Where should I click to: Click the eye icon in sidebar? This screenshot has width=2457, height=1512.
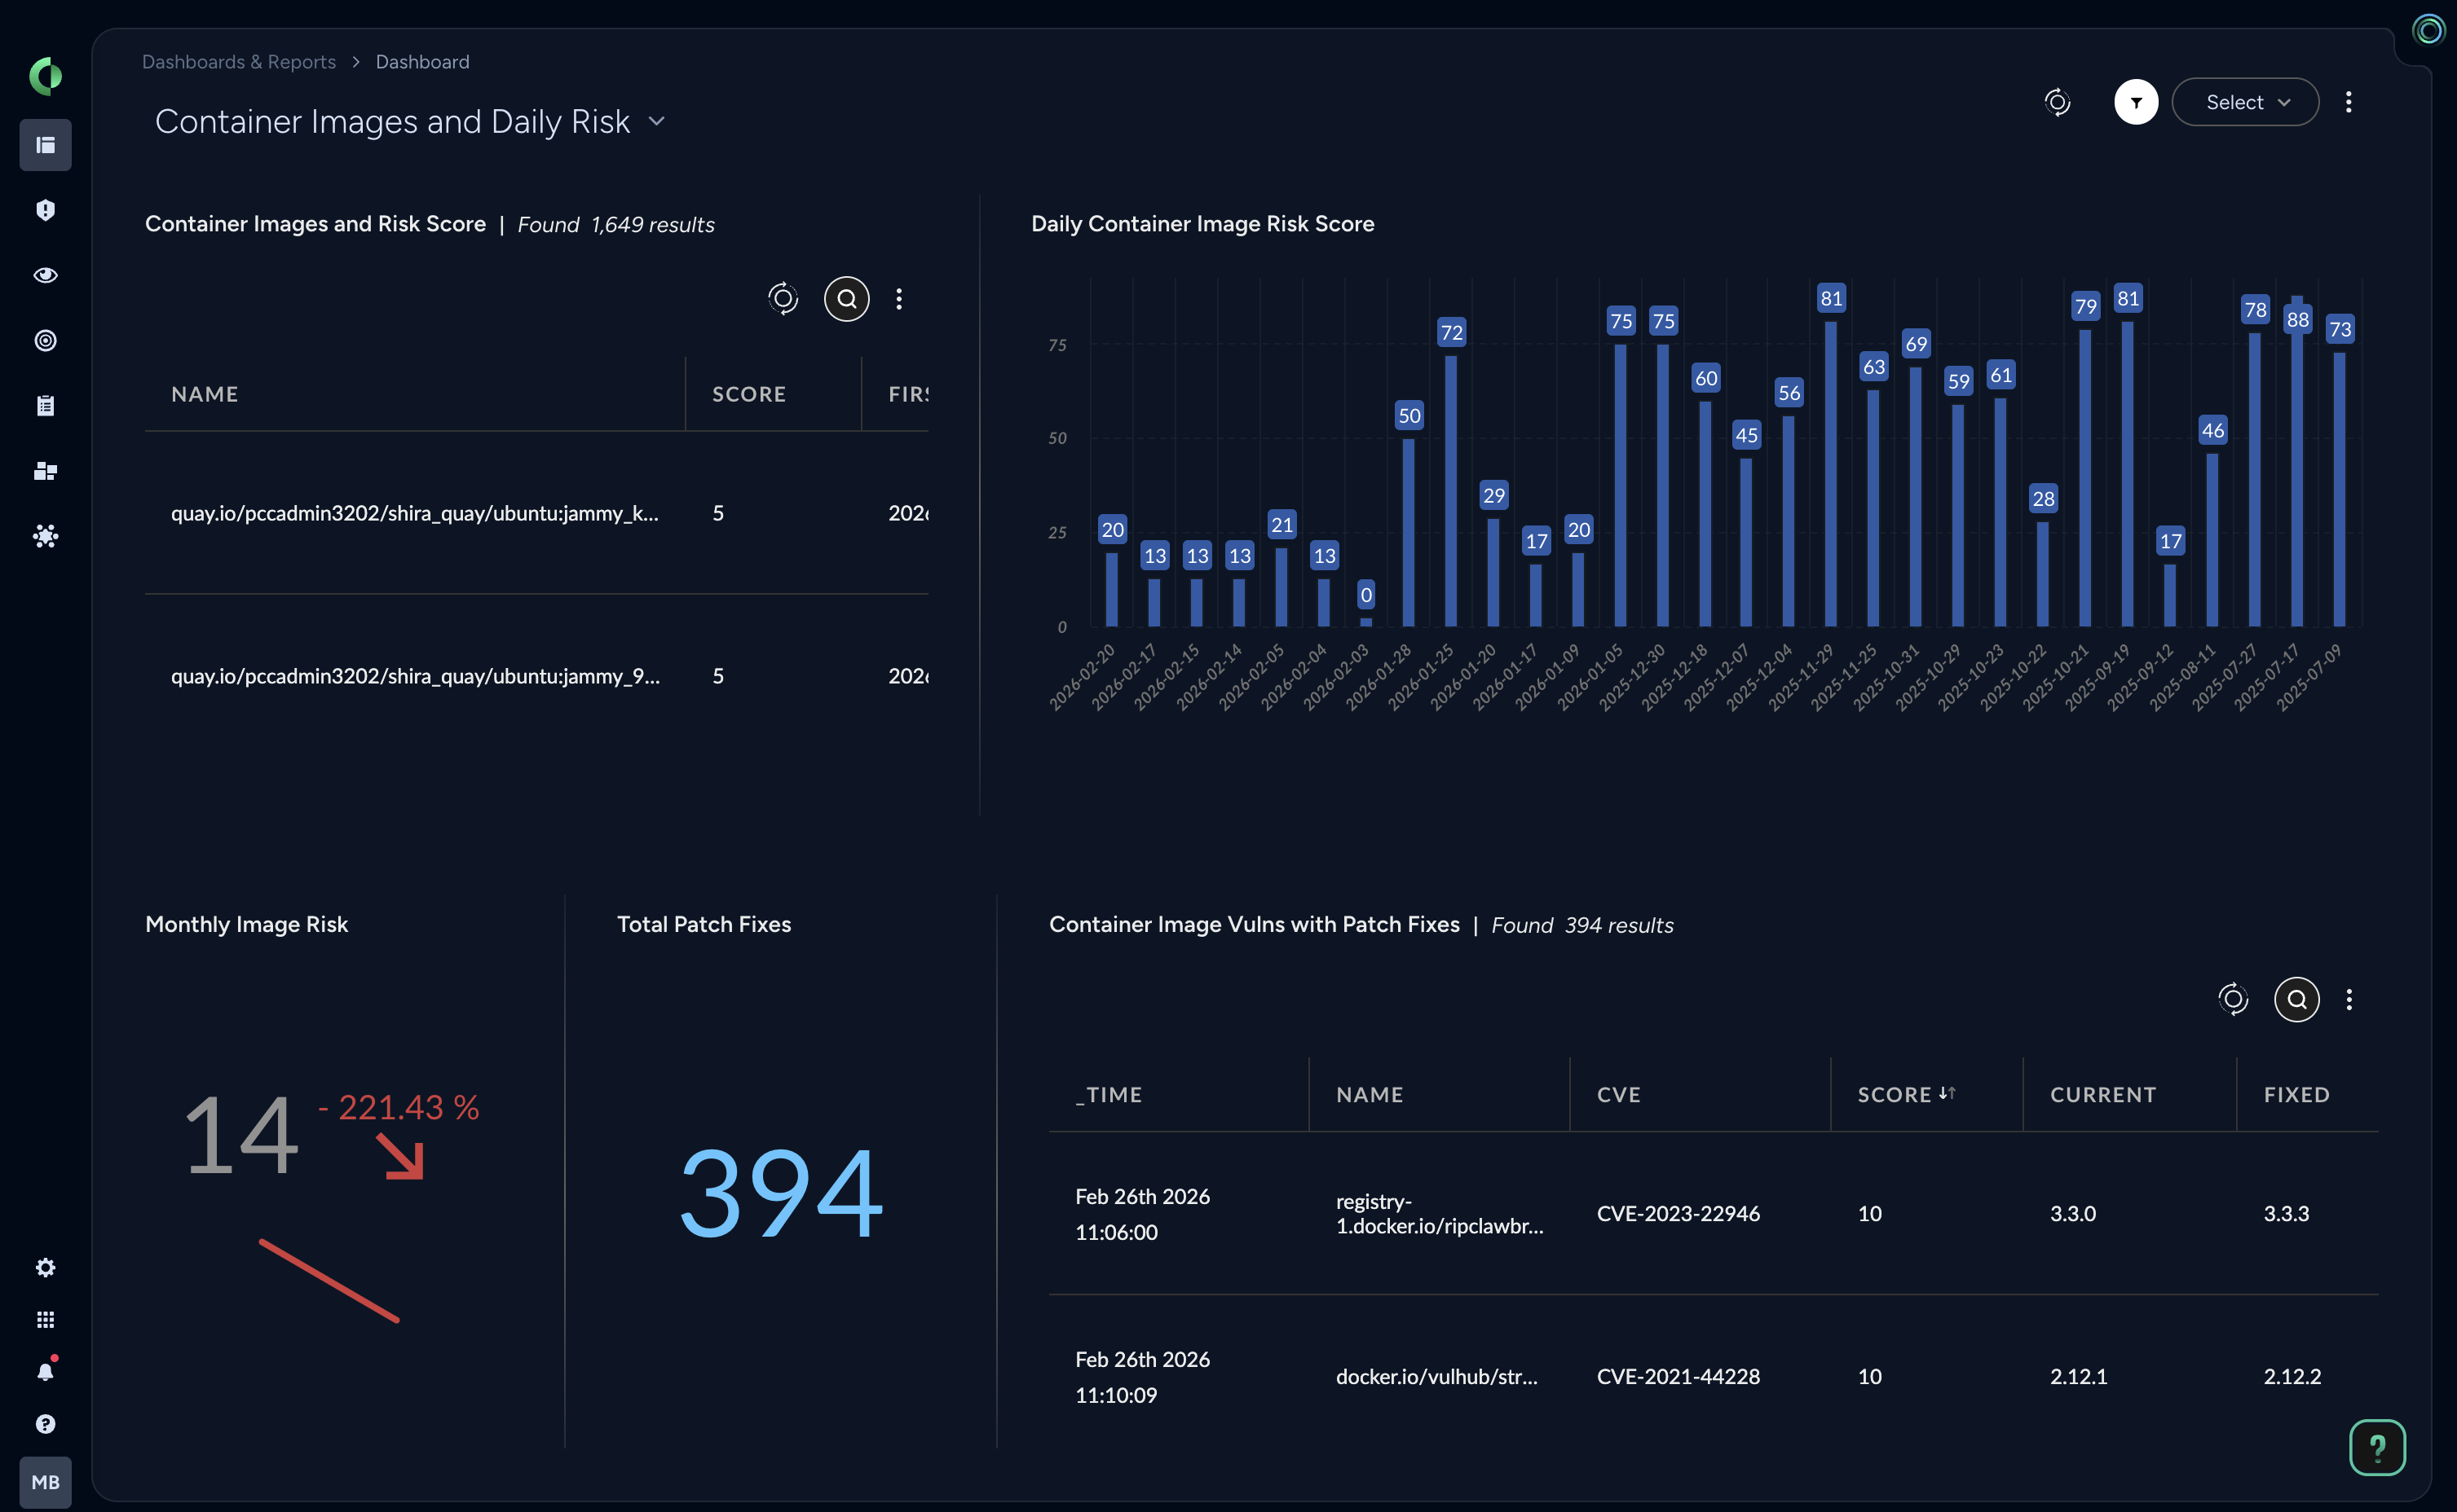pyautogui.click(x=45, y=275)
